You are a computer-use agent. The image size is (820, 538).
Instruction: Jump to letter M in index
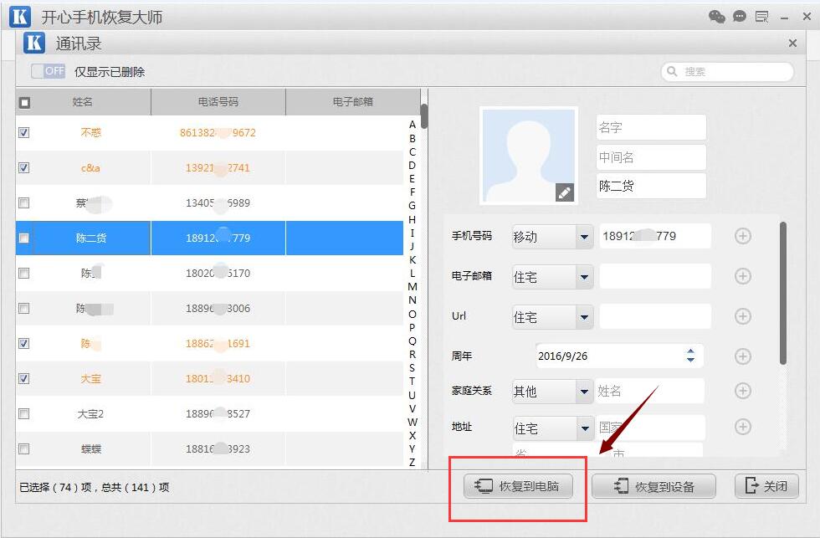[x=412, y=286]
